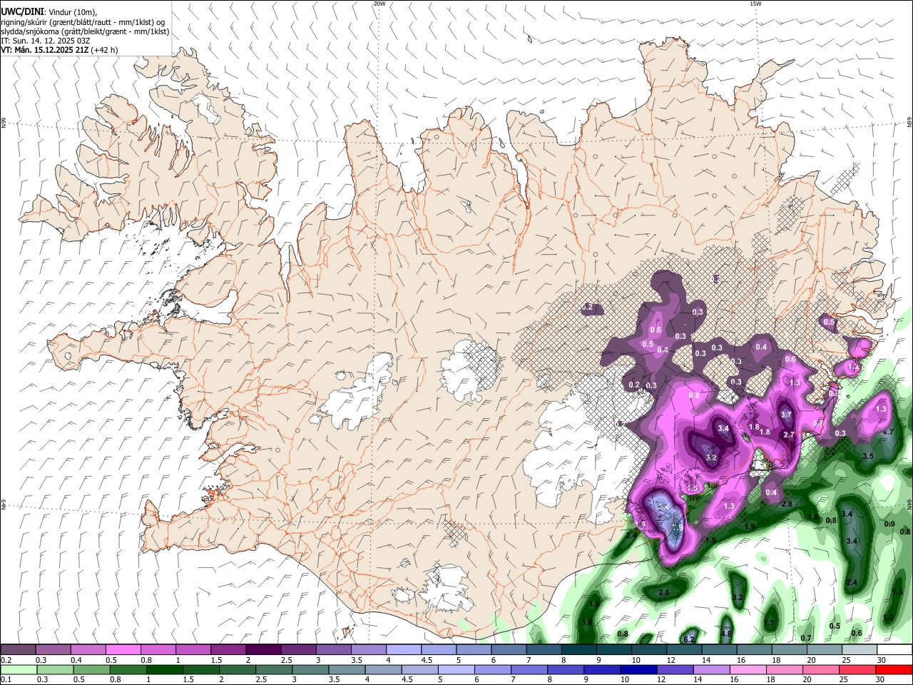
Task: Click the lower legend swatch labeled 4.5
Action: pyautogui.click(x=420, y=669)
